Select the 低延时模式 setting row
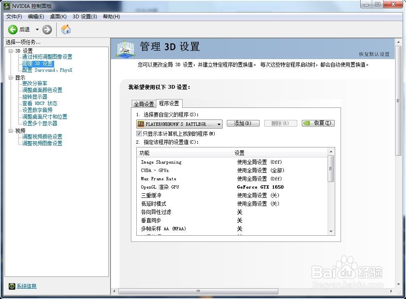 [x=232, y=204]
